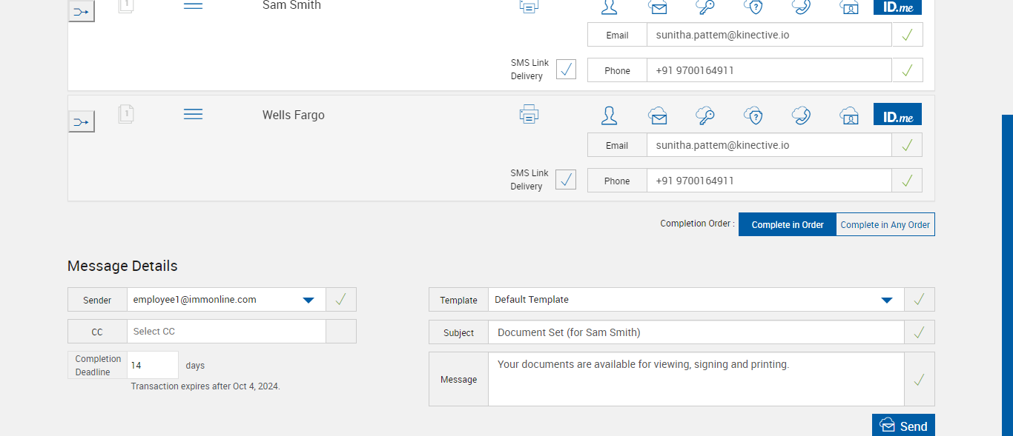The width and height of the screenshot is (1013, 436).
Task: Click the ID.me button for Wells Fargo
Action: (x=897, y=115)
